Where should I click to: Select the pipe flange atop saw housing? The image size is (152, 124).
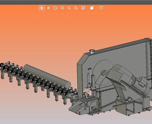pos(92,52)
